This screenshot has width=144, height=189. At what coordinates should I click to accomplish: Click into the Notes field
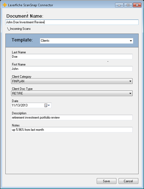[72, 130]
